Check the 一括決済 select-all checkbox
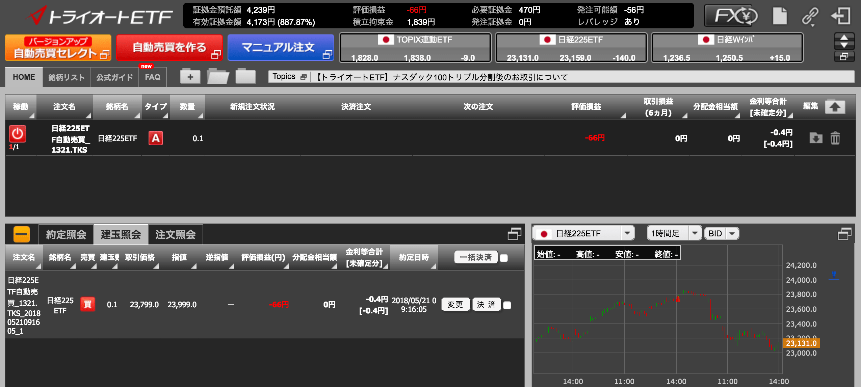Viewport: 861px width, 387px height. pos(504,258)
